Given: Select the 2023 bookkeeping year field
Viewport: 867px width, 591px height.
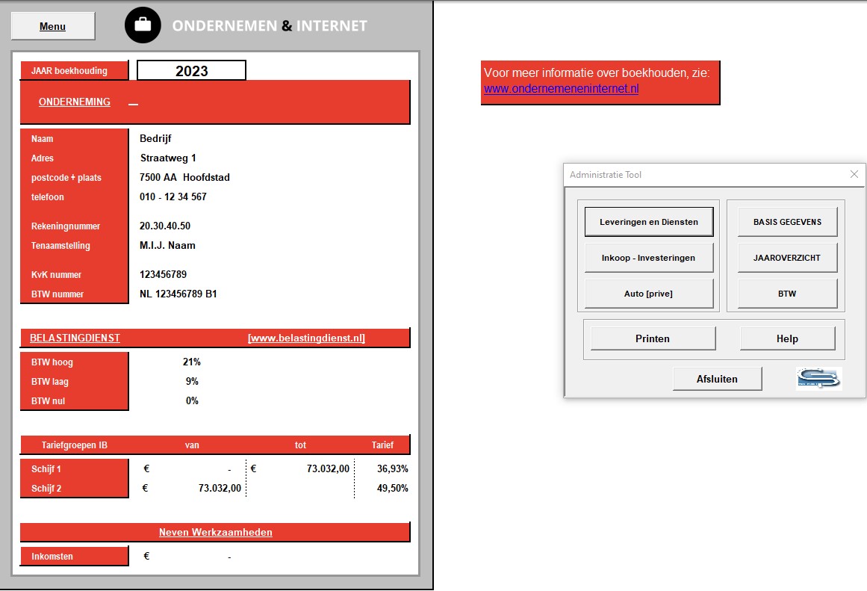Looking at the screenshot, I should 191,71.
